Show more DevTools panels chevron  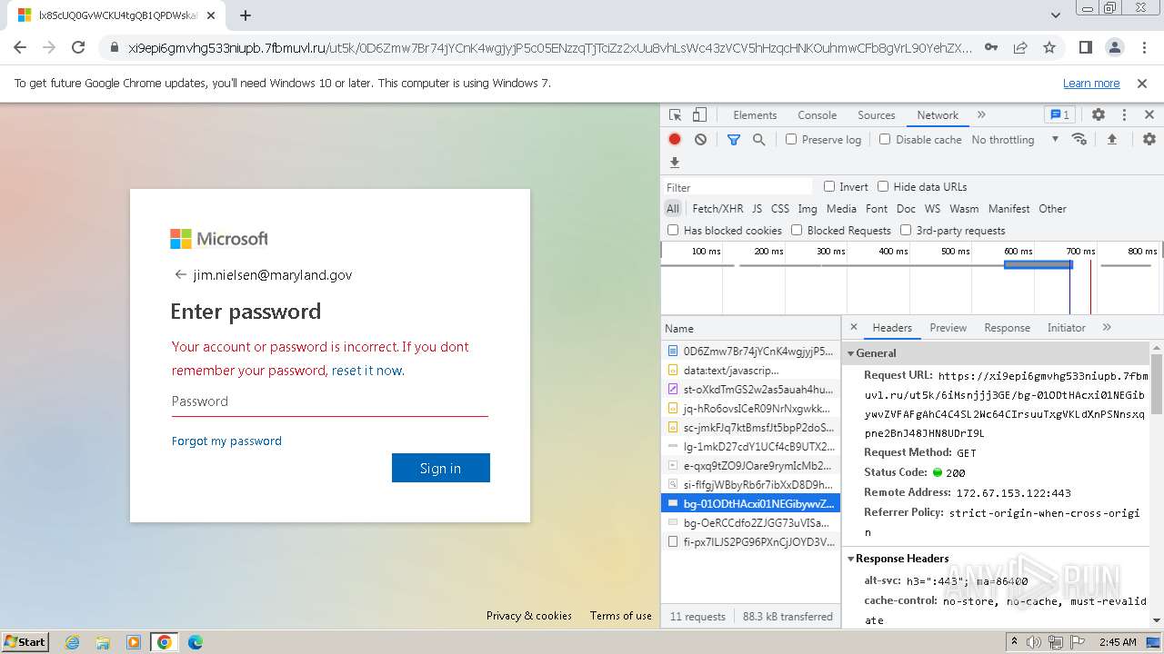[x=981, y=115]
